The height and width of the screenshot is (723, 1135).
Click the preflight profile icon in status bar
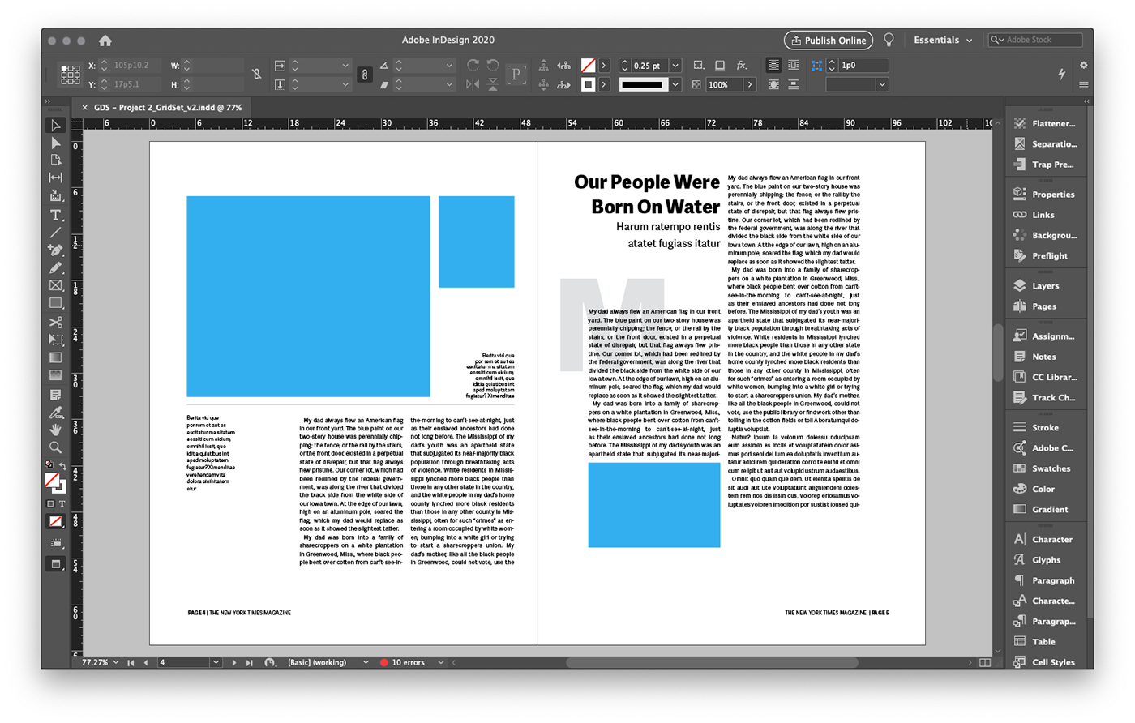coord(270,662)
